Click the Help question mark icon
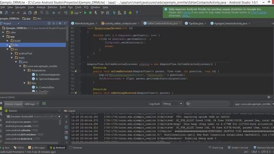Screen dimensions: 274x154 tap(137, 13)
